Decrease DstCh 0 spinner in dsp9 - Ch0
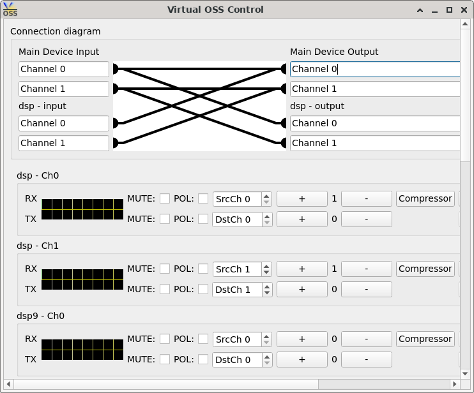The height and width of the screenshot is (393, 474). pos(266,362)
